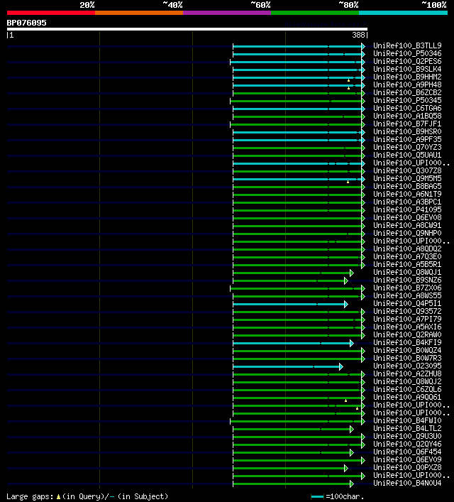Image resolution: width=454 pixels, height=502 pixels.
Task: Open hit UniRef100_B3TLL9
Action: point(407,45)
